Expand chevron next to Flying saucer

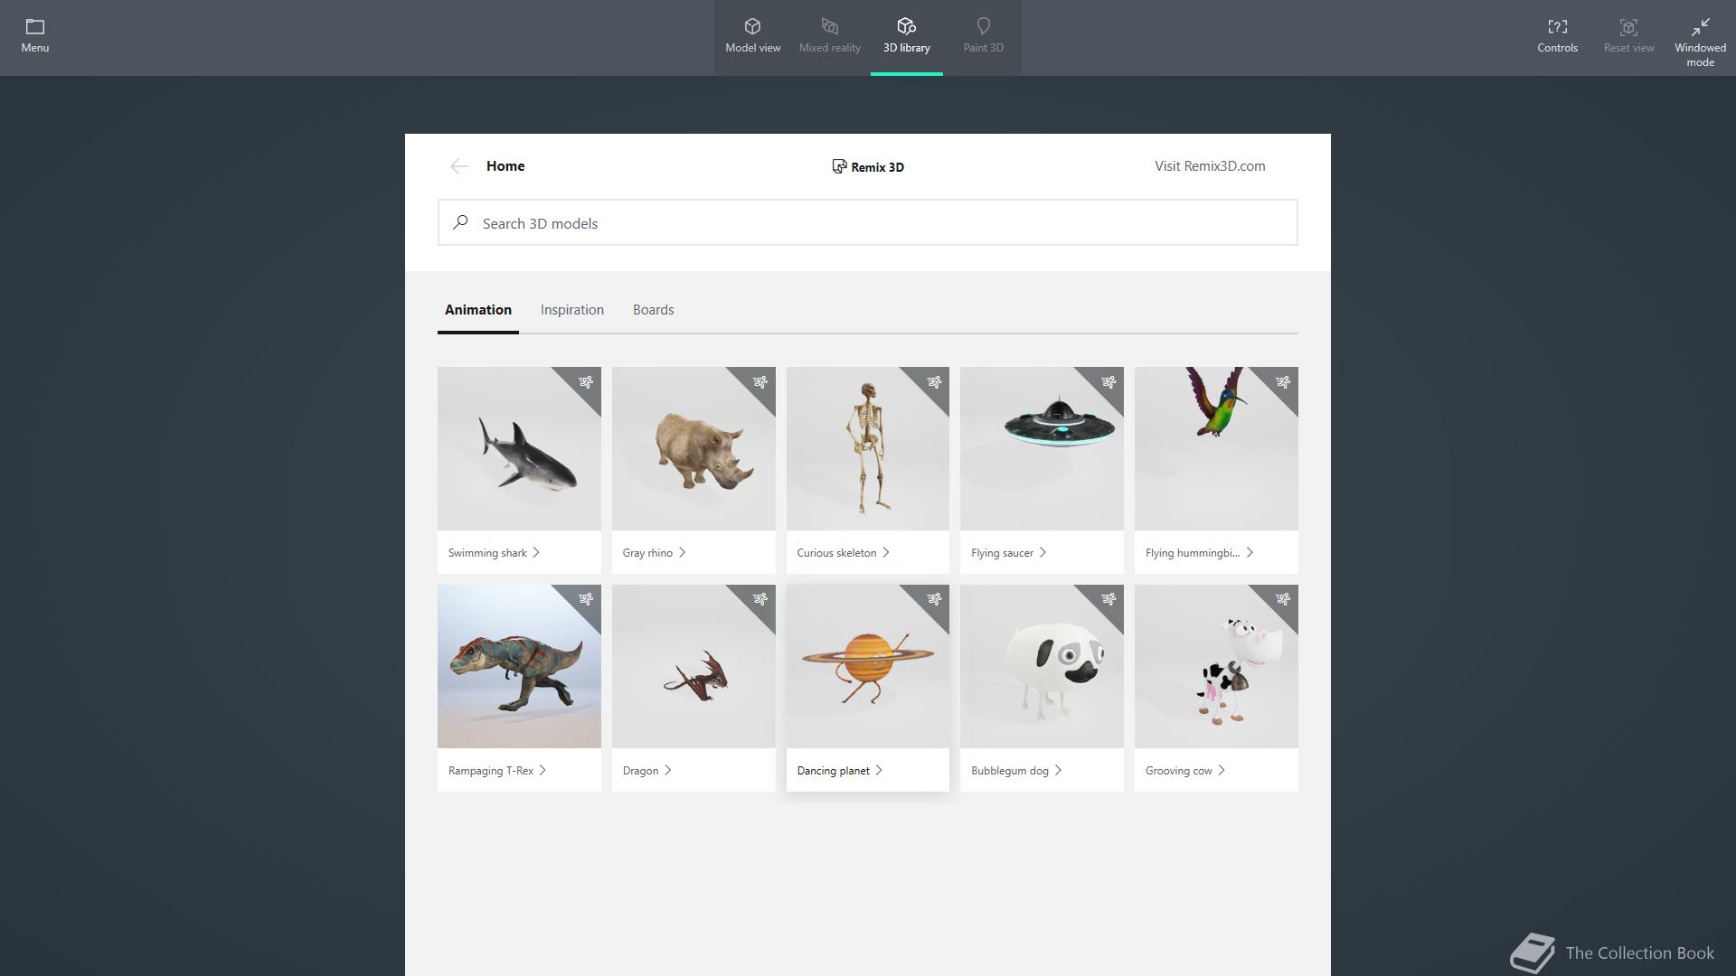pos(1043,552)
